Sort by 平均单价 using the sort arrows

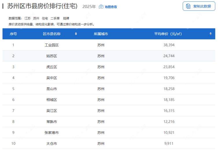(210, 34)
